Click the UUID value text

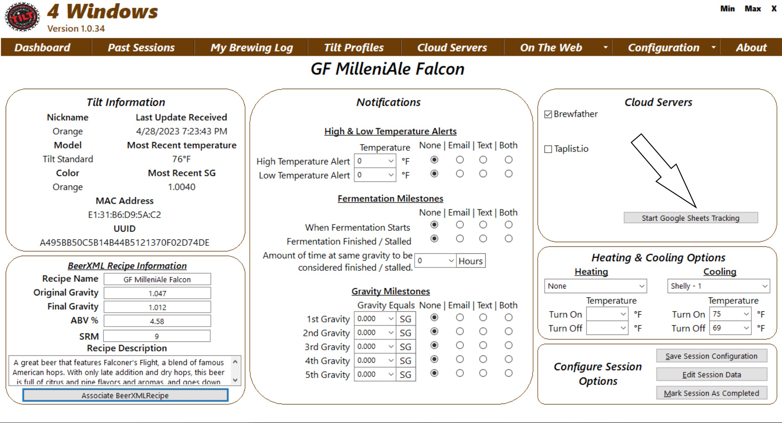(x=124, y=243)
